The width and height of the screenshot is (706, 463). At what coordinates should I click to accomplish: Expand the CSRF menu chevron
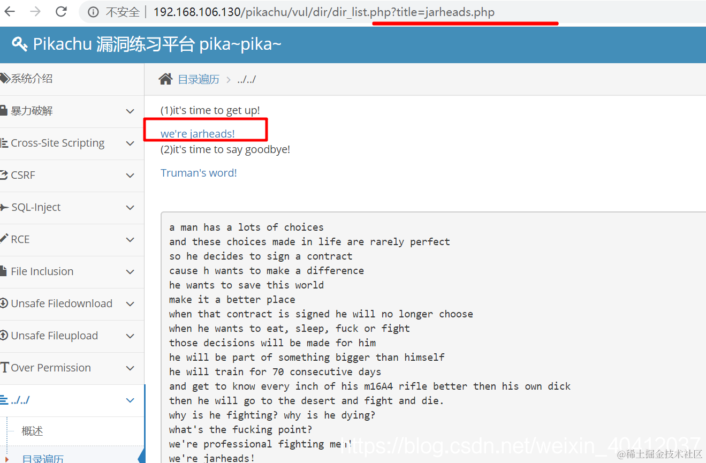130,176
